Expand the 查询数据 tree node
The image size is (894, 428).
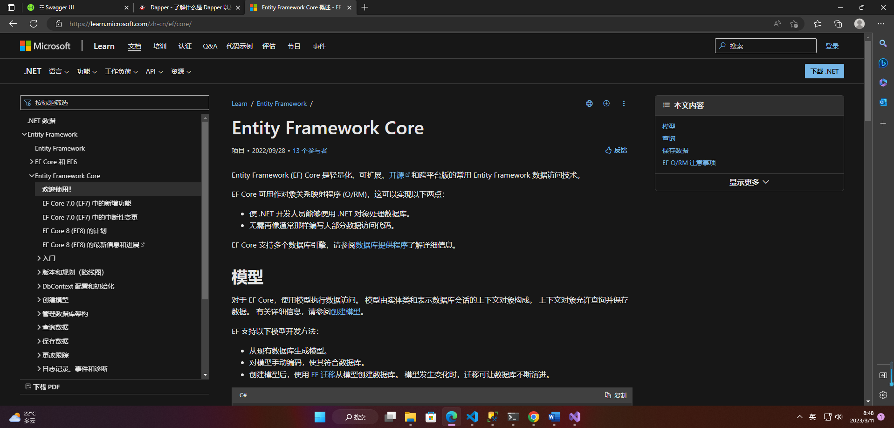[x=39, y=327]
